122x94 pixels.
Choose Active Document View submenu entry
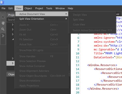pos(42,14)
